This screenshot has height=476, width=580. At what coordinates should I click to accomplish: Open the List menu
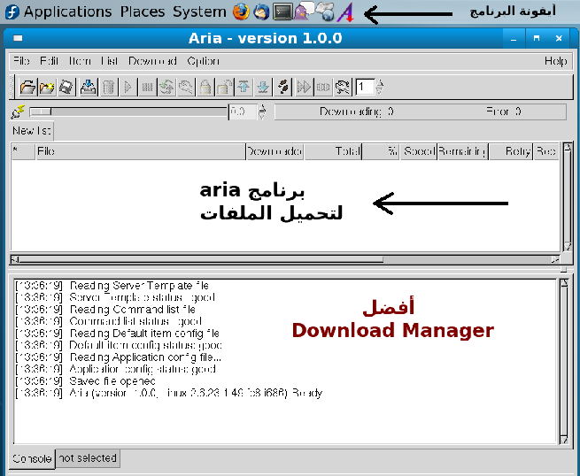(x=110, y=61)
